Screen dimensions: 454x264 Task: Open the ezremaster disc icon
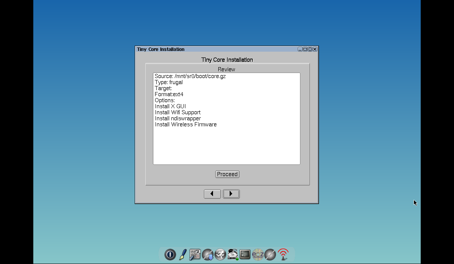(x=258, y=255)
